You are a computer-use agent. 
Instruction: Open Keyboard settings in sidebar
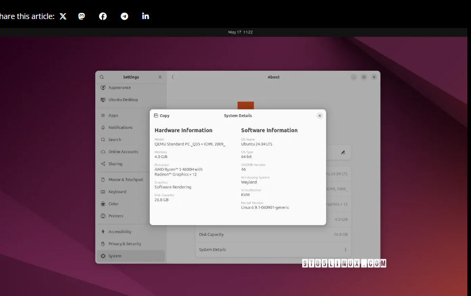[x=131, y=192]
